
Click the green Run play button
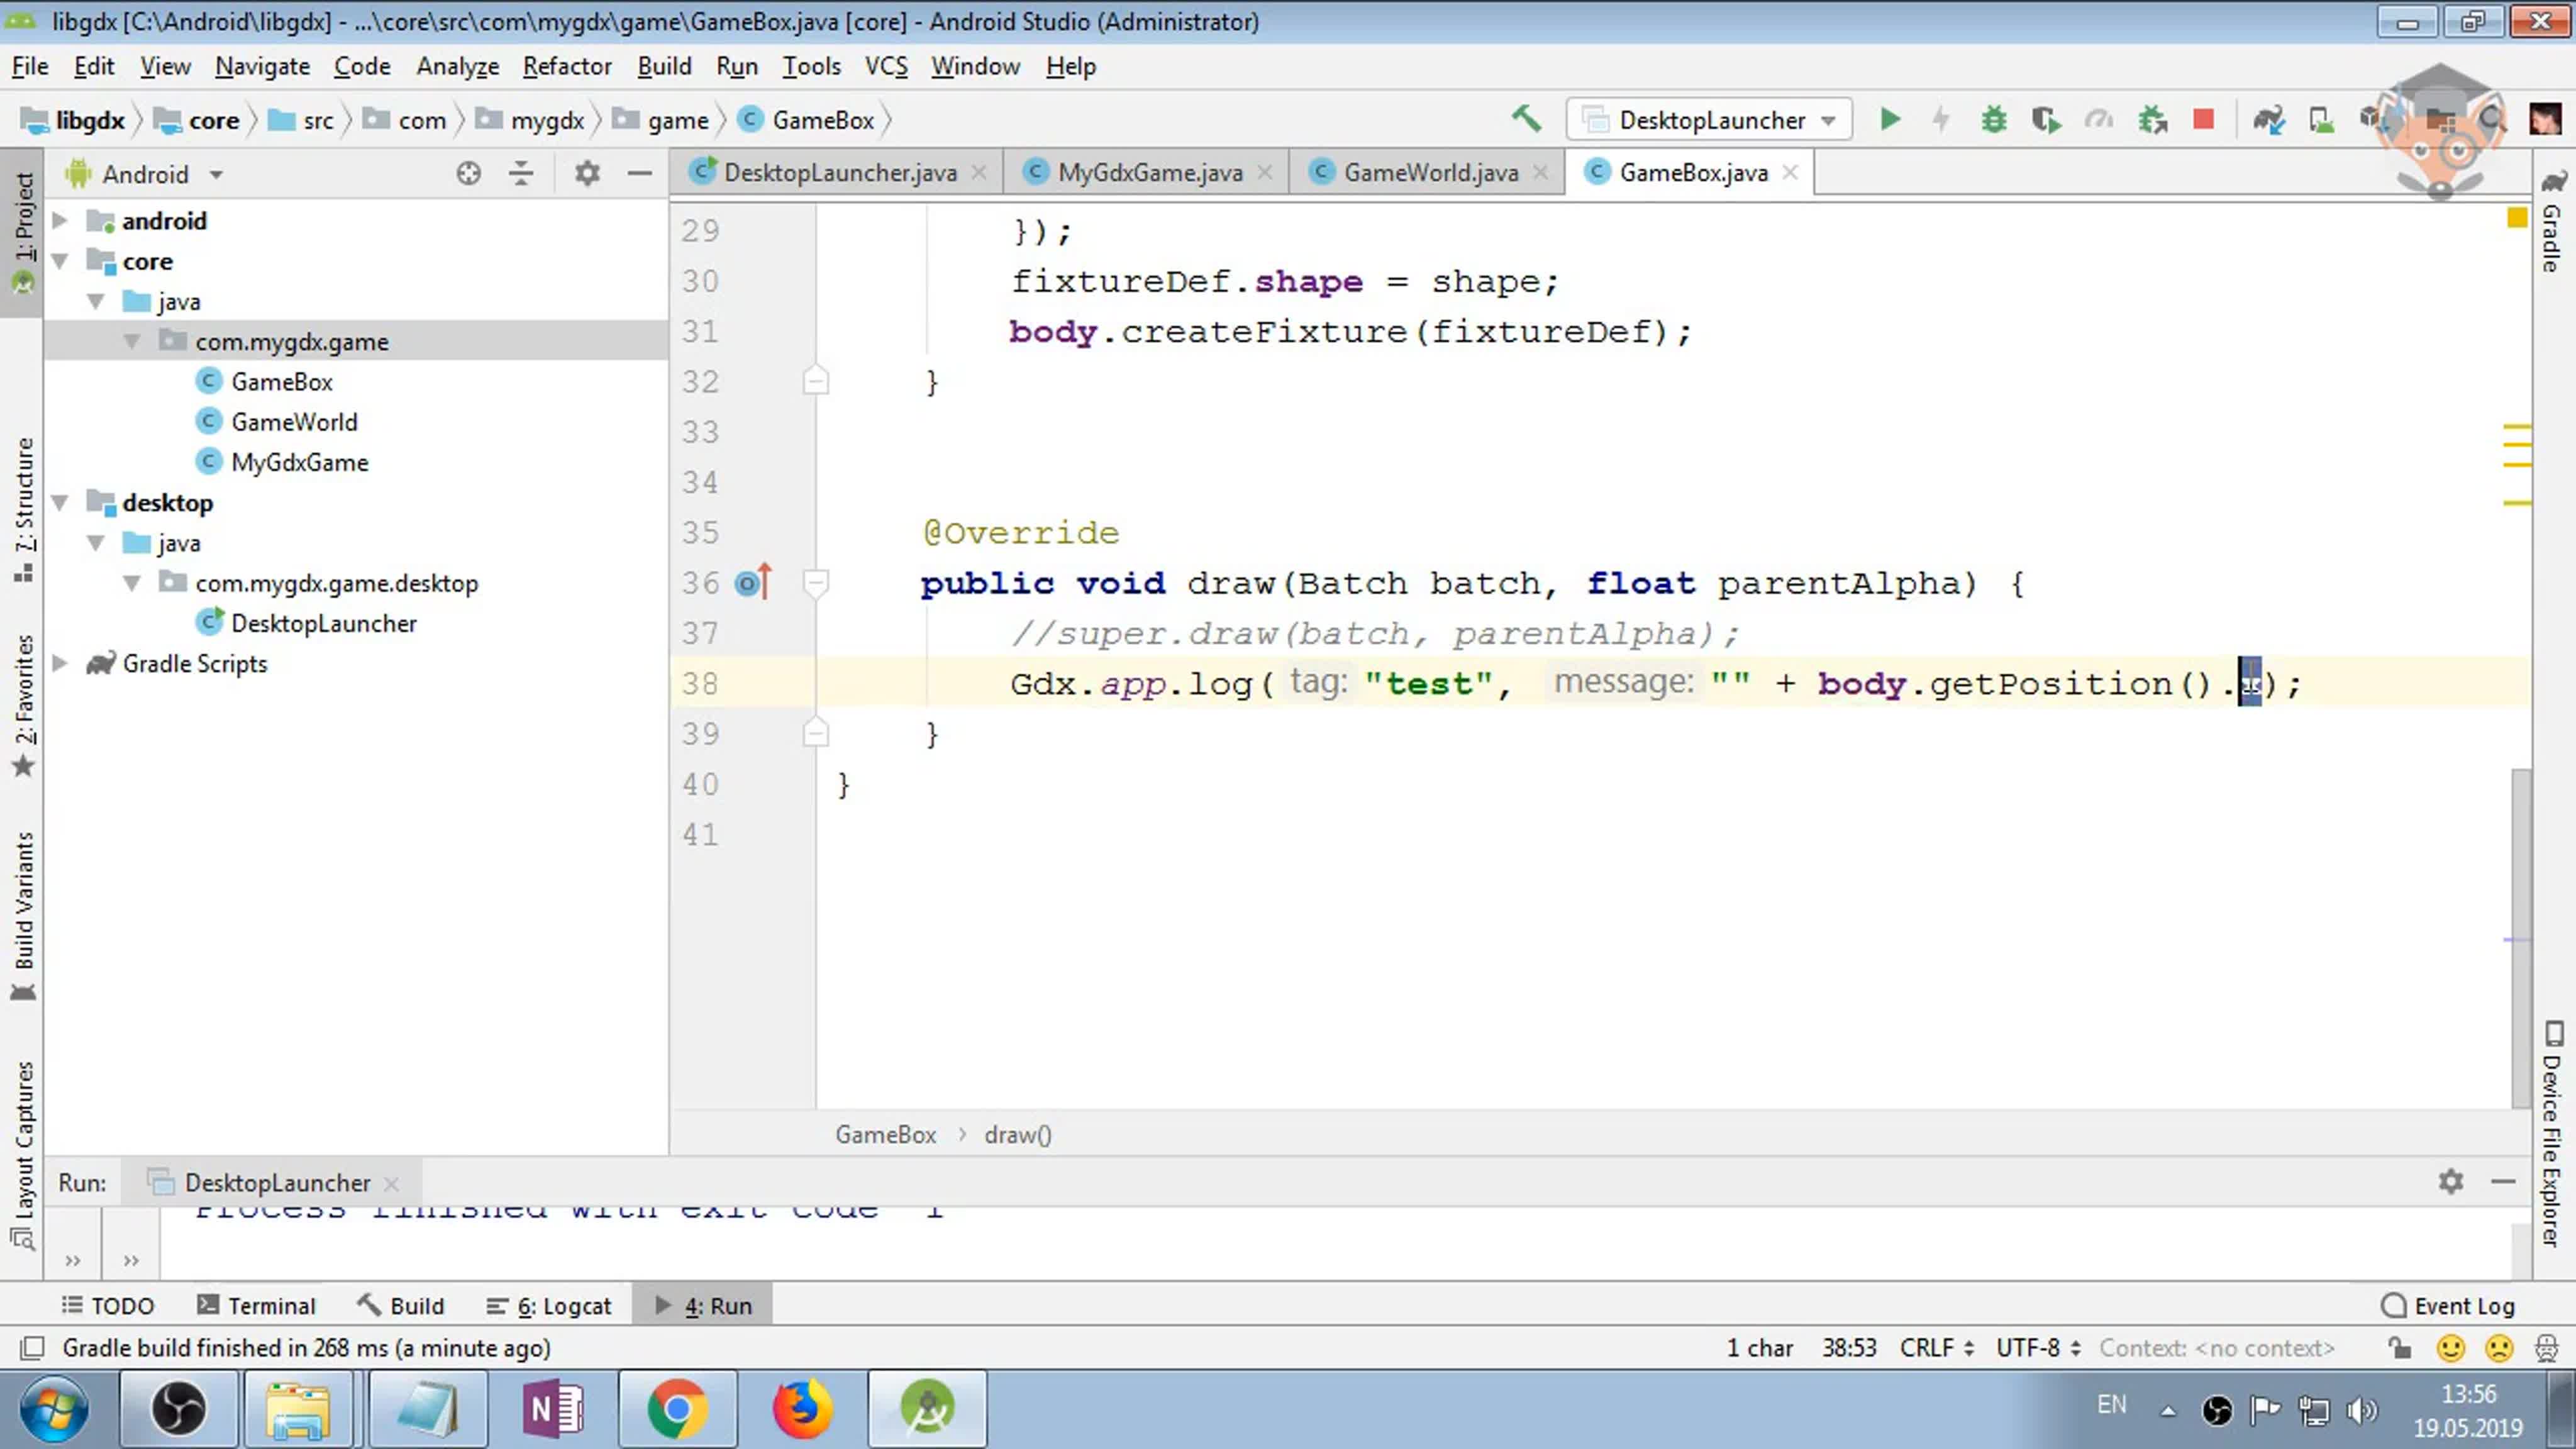tap(1889, 120)
